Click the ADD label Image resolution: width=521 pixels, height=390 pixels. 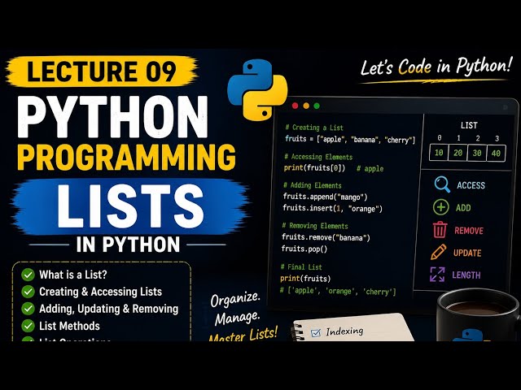pyautogui.click(x=463, y=208)
